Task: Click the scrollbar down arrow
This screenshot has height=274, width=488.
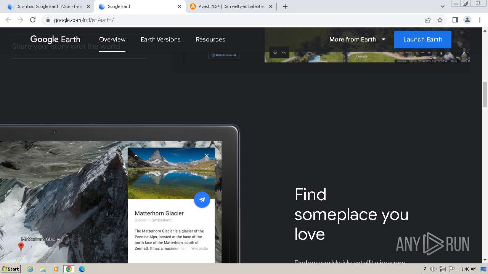Action: tap(485, 260)
